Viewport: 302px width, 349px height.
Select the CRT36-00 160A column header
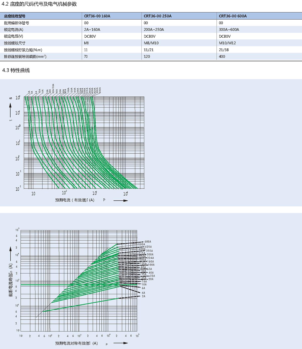coord(97,16)
